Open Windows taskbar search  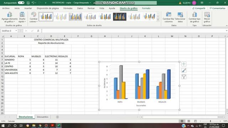(9, 126)
